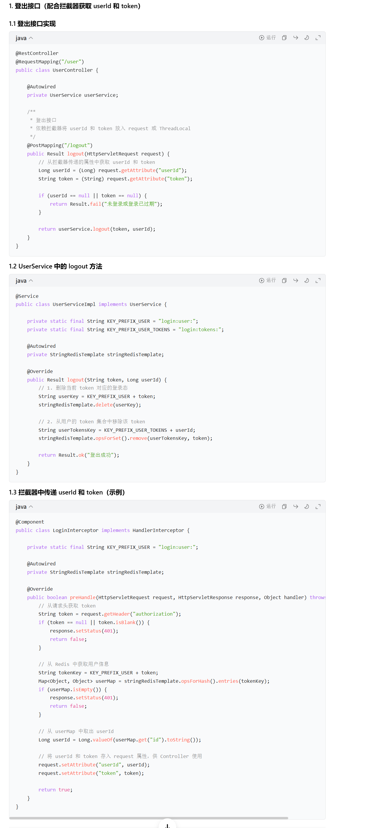This screenshot has width=387, height=828.
Task: Click the 'getHeader("authorization")' line
Action: tap(110, 614)
